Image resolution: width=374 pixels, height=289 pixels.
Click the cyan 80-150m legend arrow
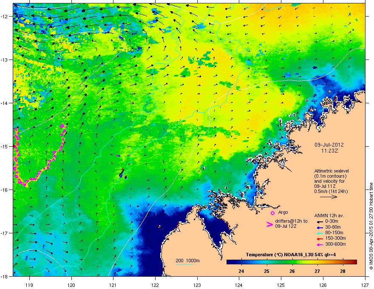320,233
